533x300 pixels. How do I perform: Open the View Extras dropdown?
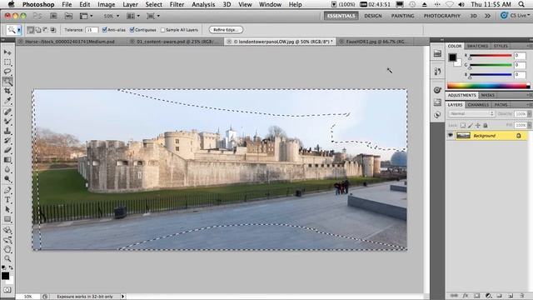point(85,16)
